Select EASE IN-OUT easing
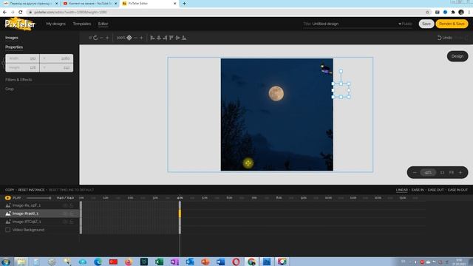 pos(458,190)
